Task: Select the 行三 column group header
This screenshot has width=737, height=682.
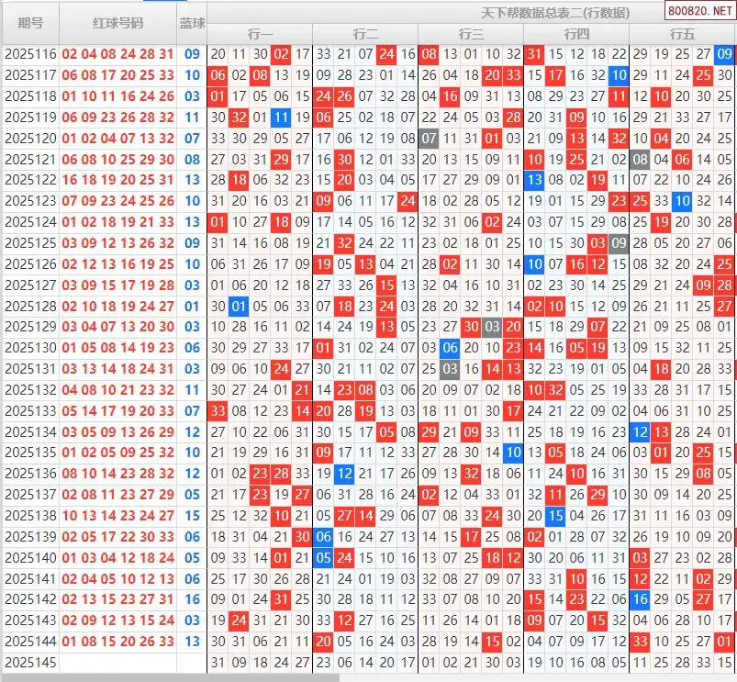Action: (471, 34)
